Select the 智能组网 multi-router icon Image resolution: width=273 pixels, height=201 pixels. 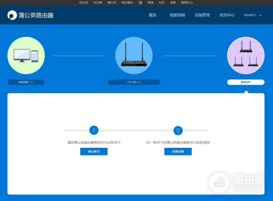[x=246, y=55]
